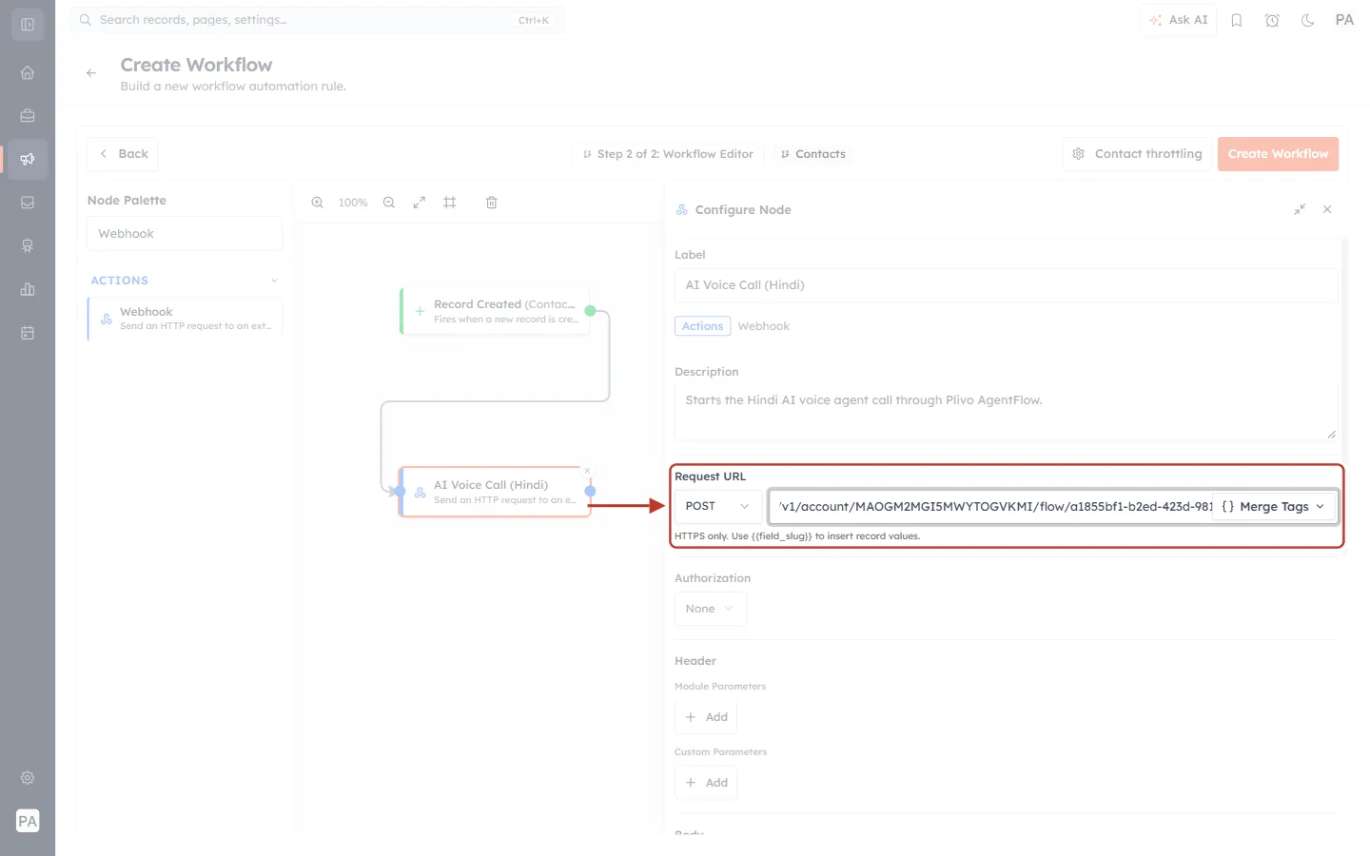Viewport: 1370px width, 856px height.
Task: Add a Custom Parameters header
Action: click(706, 783)
